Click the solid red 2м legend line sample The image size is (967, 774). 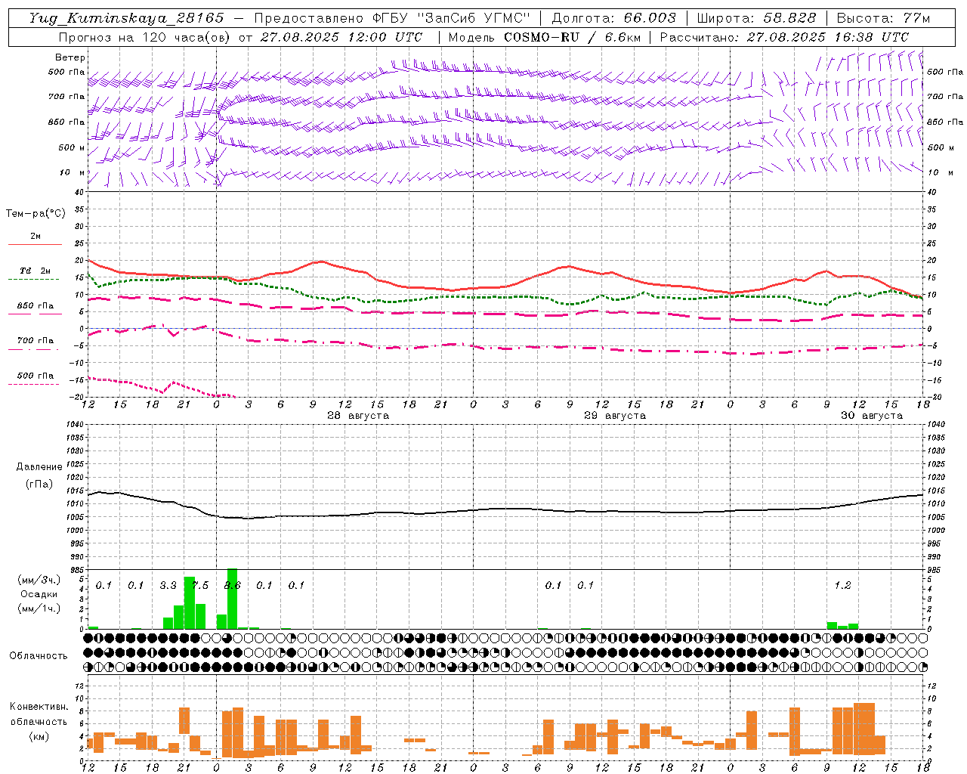35,245
